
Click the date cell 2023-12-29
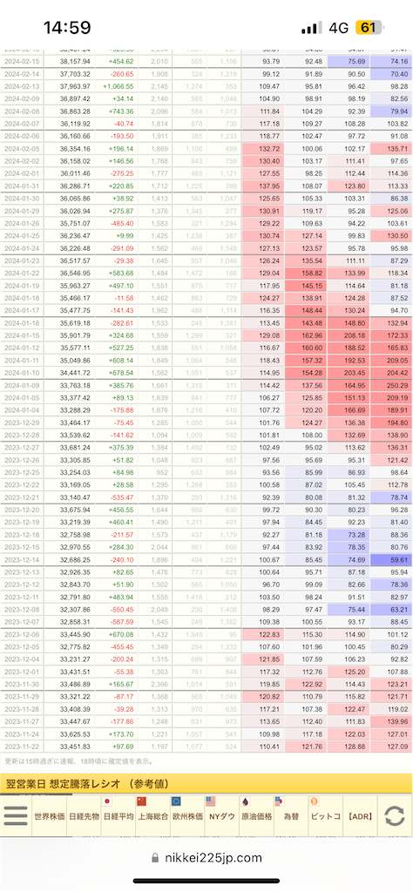(23, 422)
